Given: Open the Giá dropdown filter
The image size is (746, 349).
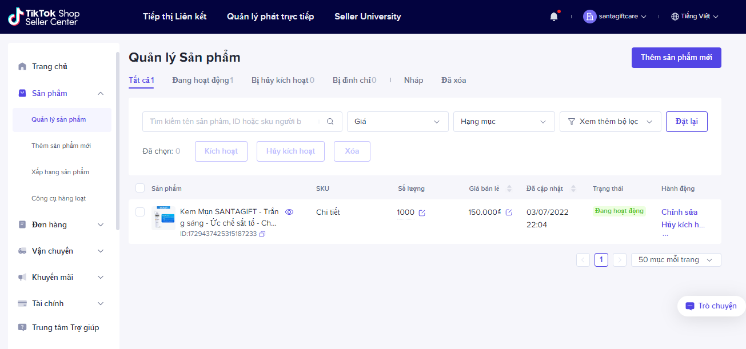Looking at the screenshot, I should [398, 122].
